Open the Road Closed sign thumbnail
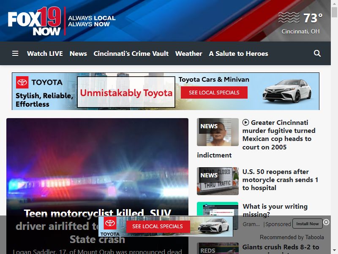 pos(218,181)
